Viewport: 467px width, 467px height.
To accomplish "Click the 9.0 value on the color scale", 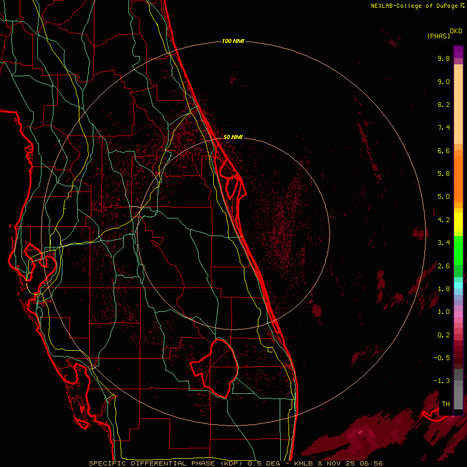I will [x=444, y=81].
